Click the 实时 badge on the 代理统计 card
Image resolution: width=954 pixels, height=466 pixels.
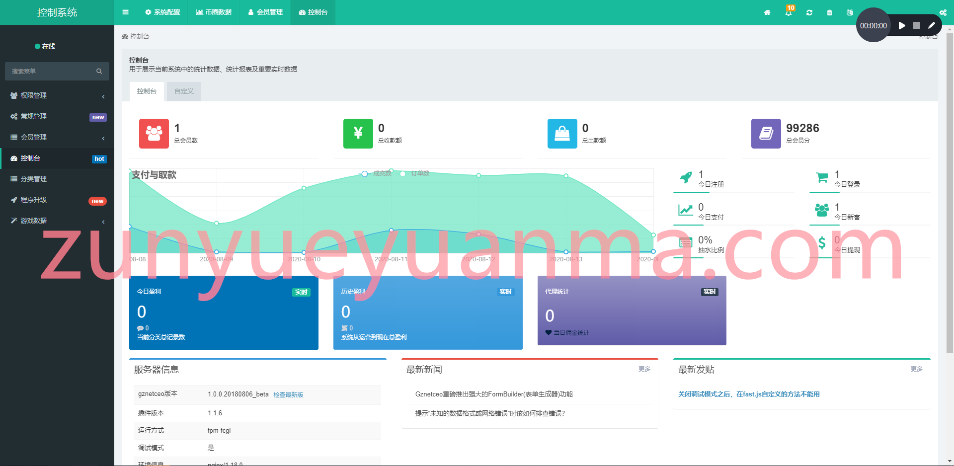tap(710, 292)
